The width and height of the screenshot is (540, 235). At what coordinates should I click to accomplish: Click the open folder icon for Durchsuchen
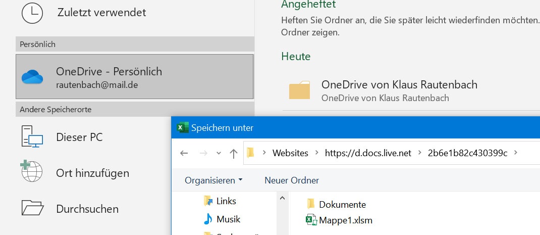click(x=32, y=207)
